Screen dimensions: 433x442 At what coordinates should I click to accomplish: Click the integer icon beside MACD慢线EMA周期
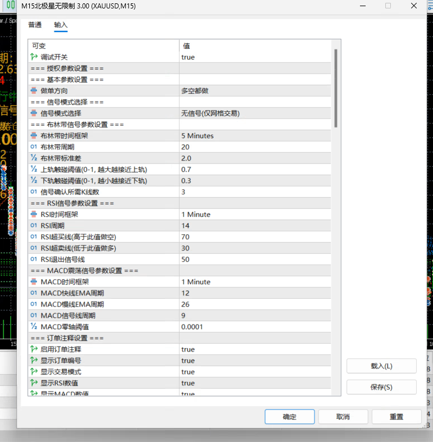(x=34, y=304)
